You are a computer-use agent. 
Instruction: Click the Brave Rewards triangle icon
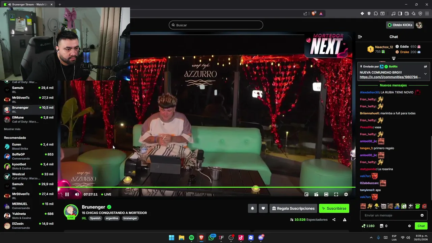click(x=321, y=13)
